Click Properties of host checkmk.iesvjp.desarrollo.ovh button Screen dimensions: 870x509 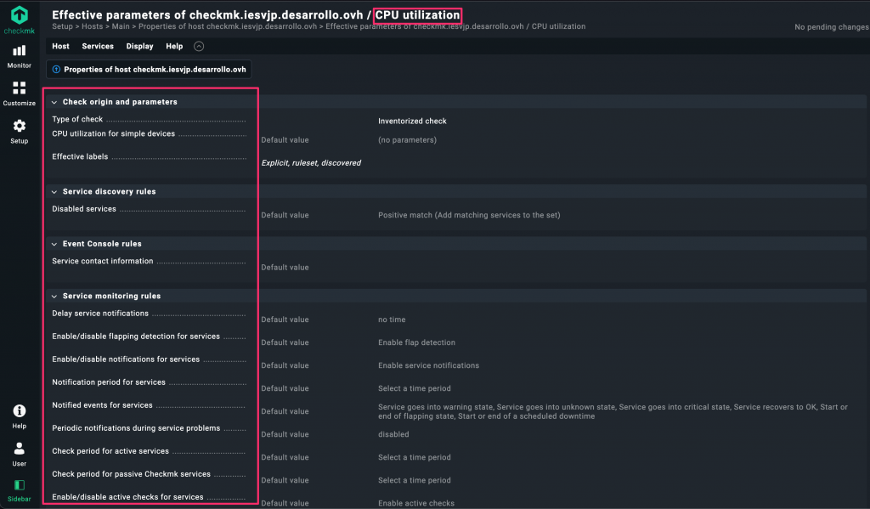click(149, 69)
